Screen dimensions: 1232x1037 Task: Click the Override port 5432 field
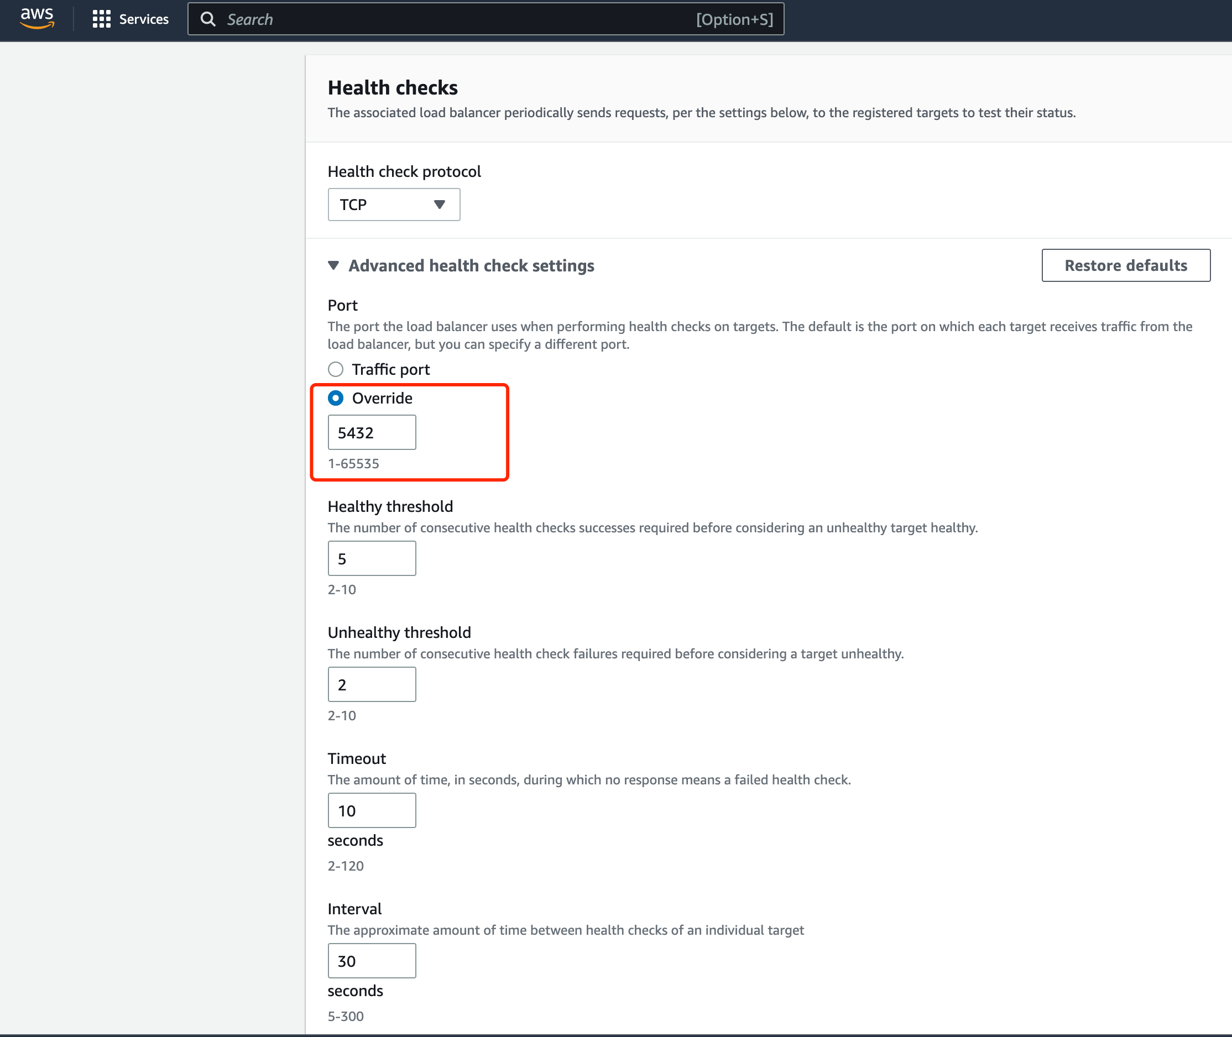point(372,433)
